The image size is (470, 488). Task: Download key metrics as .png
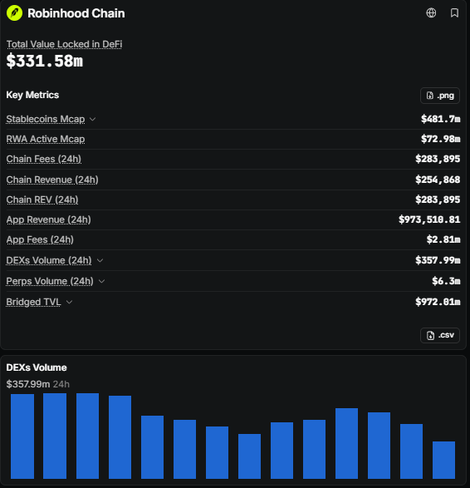tap(440, 96)
